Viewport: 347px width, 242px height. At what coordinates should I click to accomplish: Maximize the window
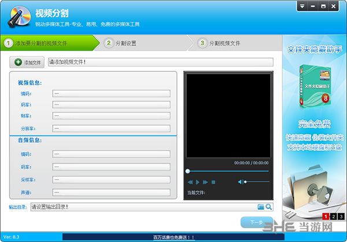[x=323, y=6]
